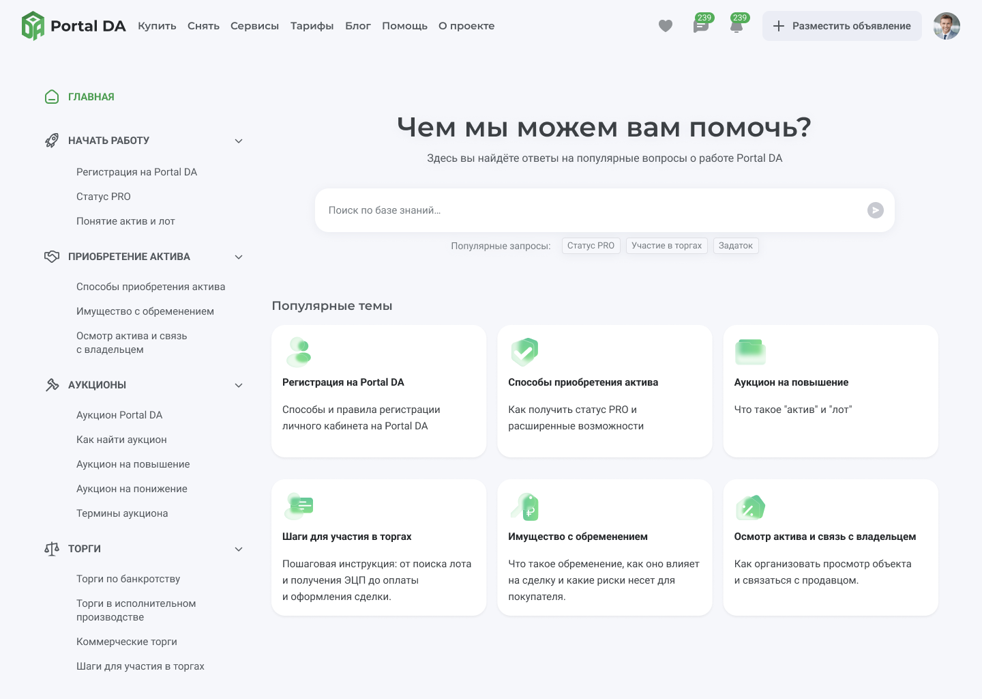The image size is (982, 699).
Task: Go to Главная in the sidebar
Action: click(x=91, y=97)
